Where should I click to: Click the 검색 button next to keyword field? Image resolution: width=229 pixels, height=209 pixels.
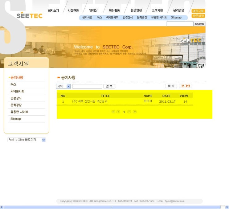(109, 86)
